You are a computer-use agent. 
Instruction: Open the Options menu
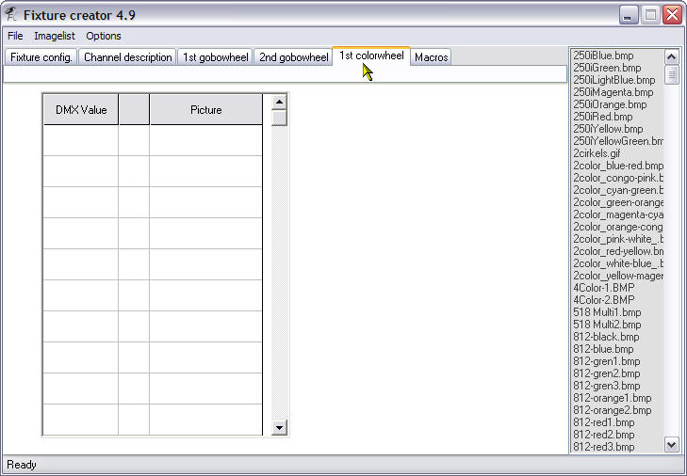pyautogui.click(x=104, y=36)
